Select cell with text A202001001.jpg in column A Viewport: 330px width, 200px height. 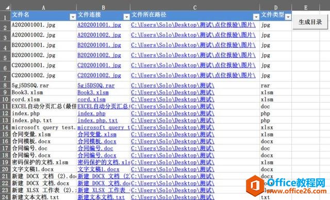[43, 25]
